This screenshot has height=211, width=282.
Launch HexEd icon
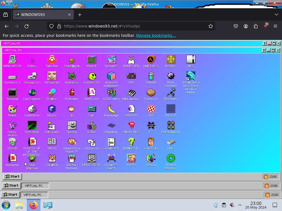click(x=52, y=111)
